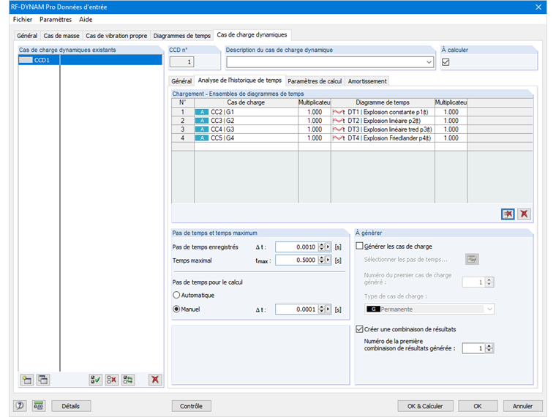Click the manual time step 0.0001 field
The width and height of the screenshot is (556, 417).
296,309
